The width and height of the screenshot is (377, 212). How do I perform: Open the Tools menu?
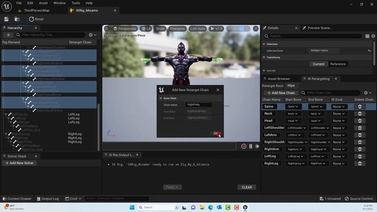point(75,3)
